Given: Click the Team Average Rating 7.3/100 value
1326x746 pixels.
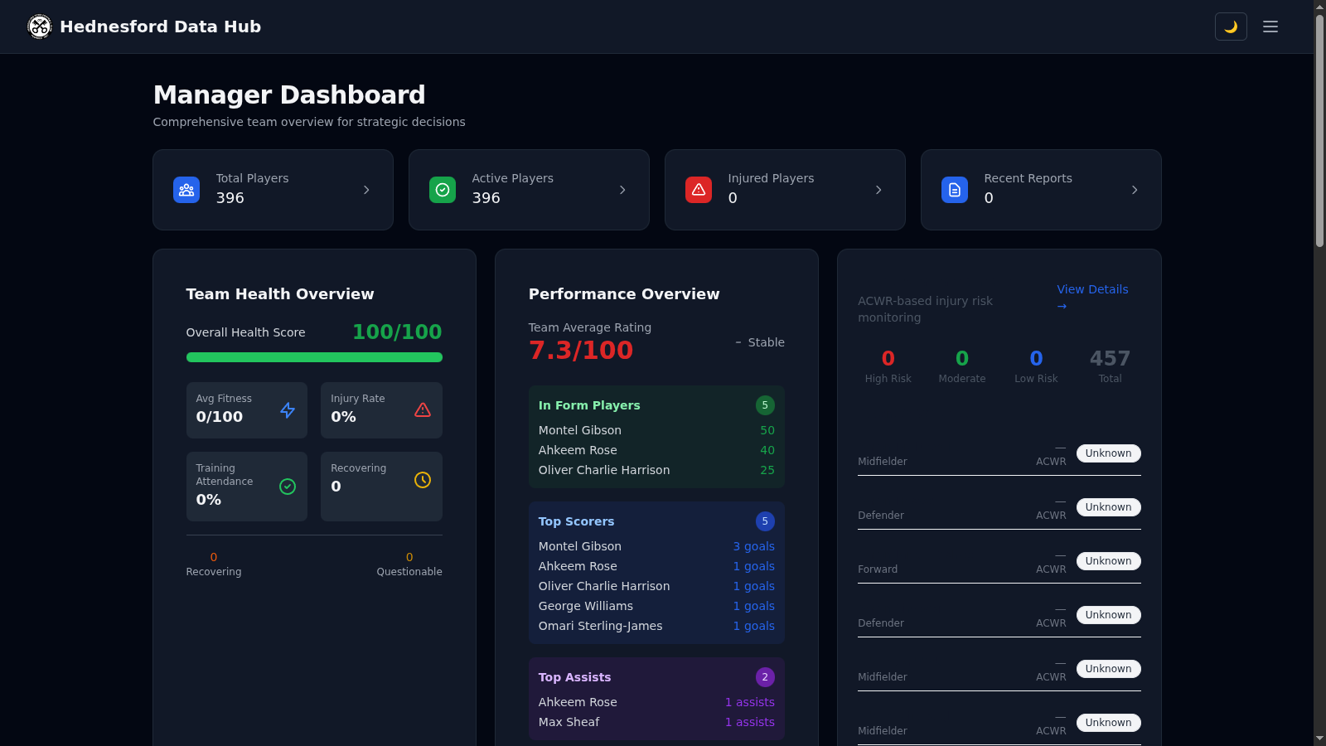Looking at the screenshot, I should click(581, 351).
